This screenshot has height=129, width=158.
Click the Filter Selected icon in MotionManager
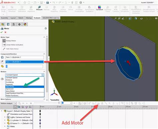point(27,107)
